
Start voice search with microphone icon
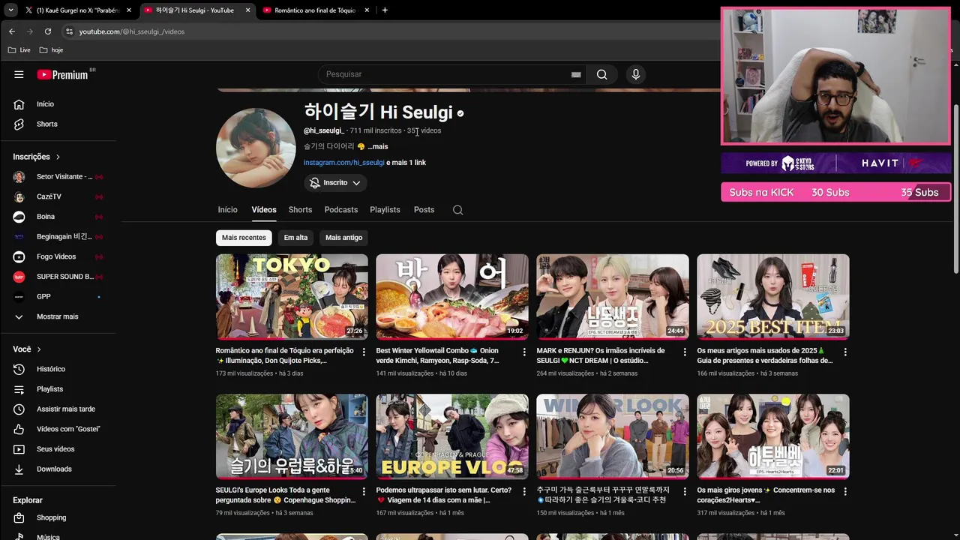[x=636, y=74]
